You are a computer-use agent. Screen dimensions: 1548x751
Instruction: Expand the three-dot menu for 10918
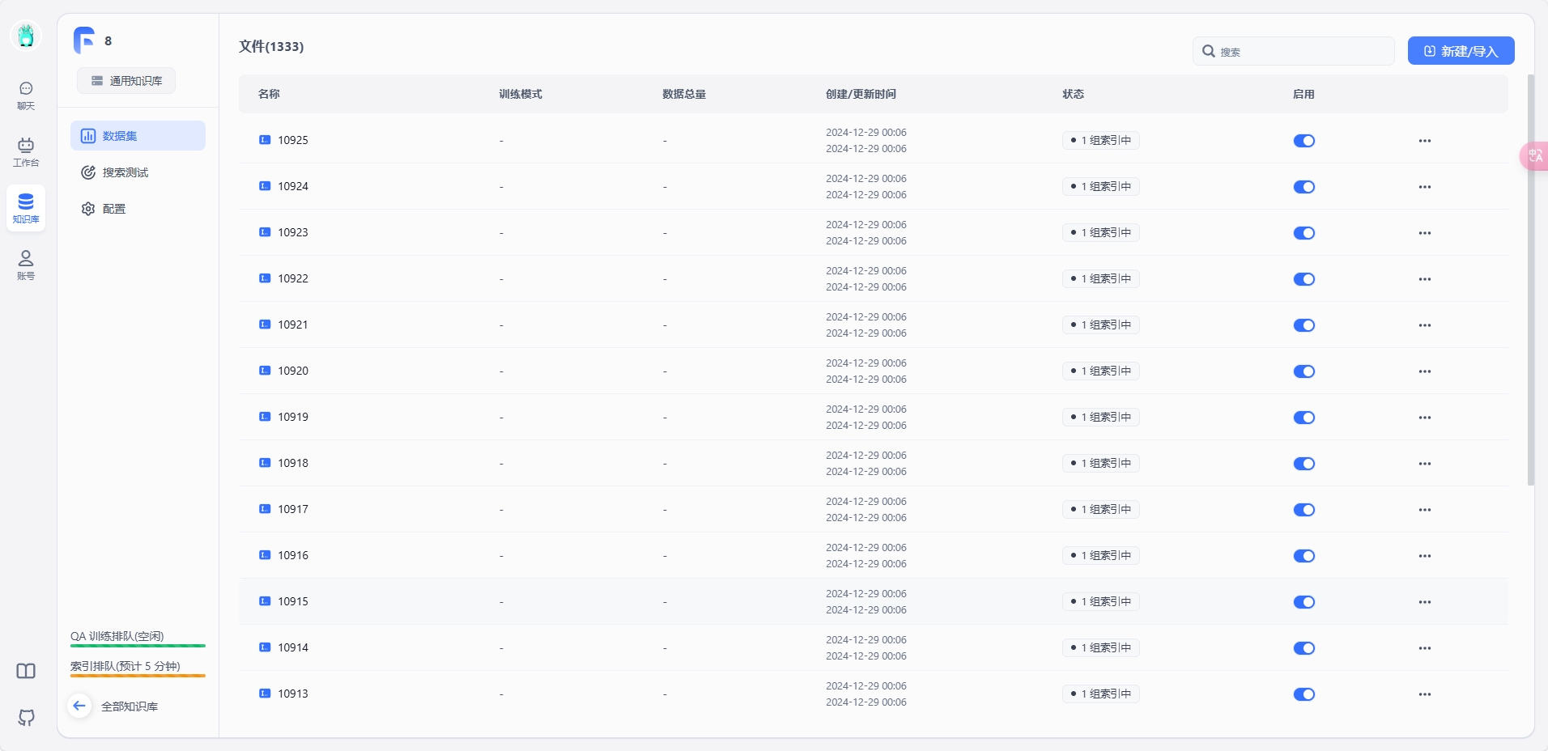coord(1424,464)
